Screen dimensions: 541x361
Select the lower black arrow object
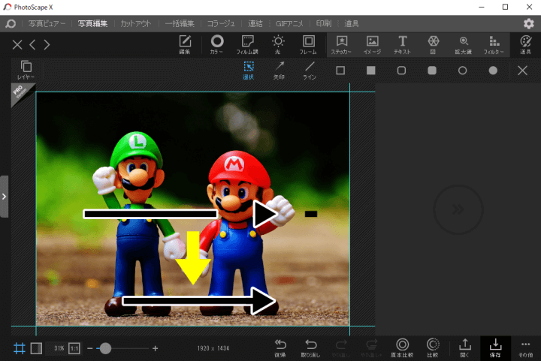tap(199, 301)
